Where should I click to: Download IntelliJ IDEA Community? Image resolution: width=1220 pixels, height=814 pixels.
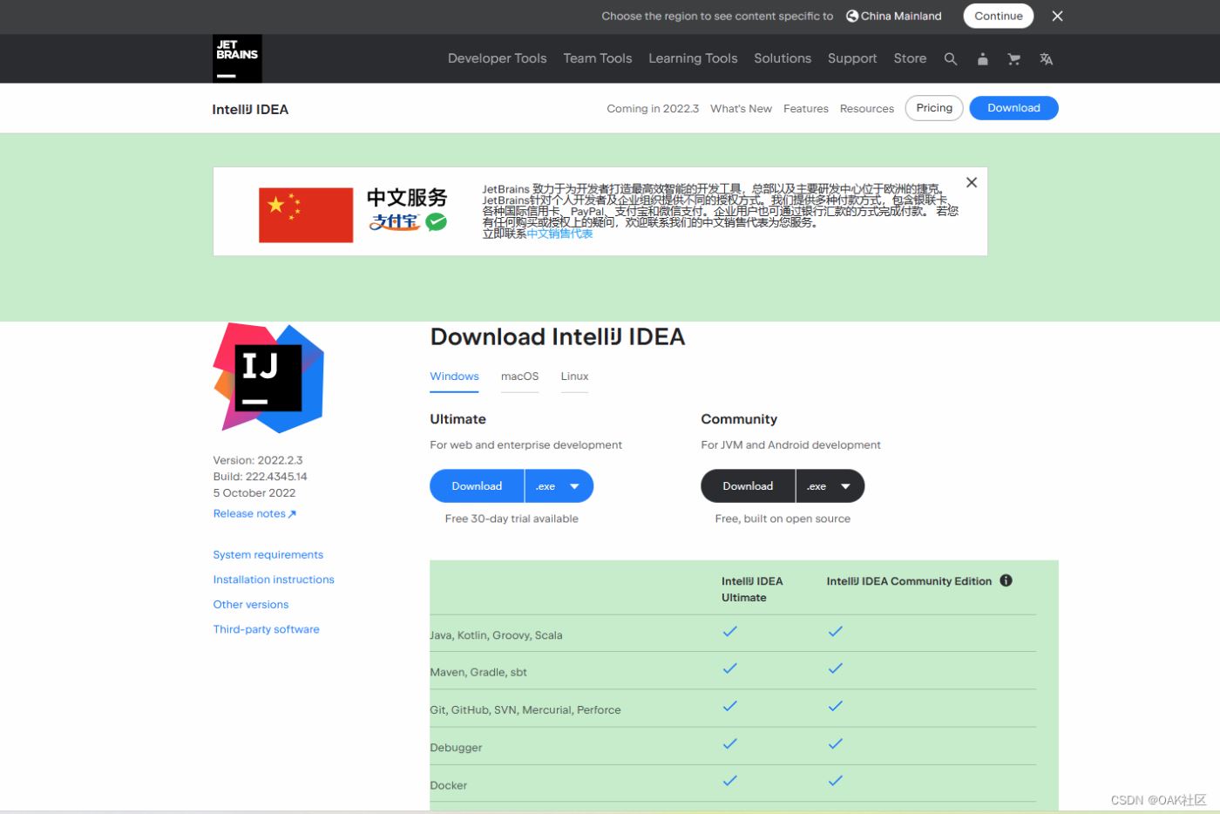click(x=748, y=486)
